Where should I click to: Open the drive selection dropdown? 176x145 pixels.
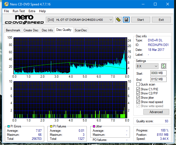[79, 20]
